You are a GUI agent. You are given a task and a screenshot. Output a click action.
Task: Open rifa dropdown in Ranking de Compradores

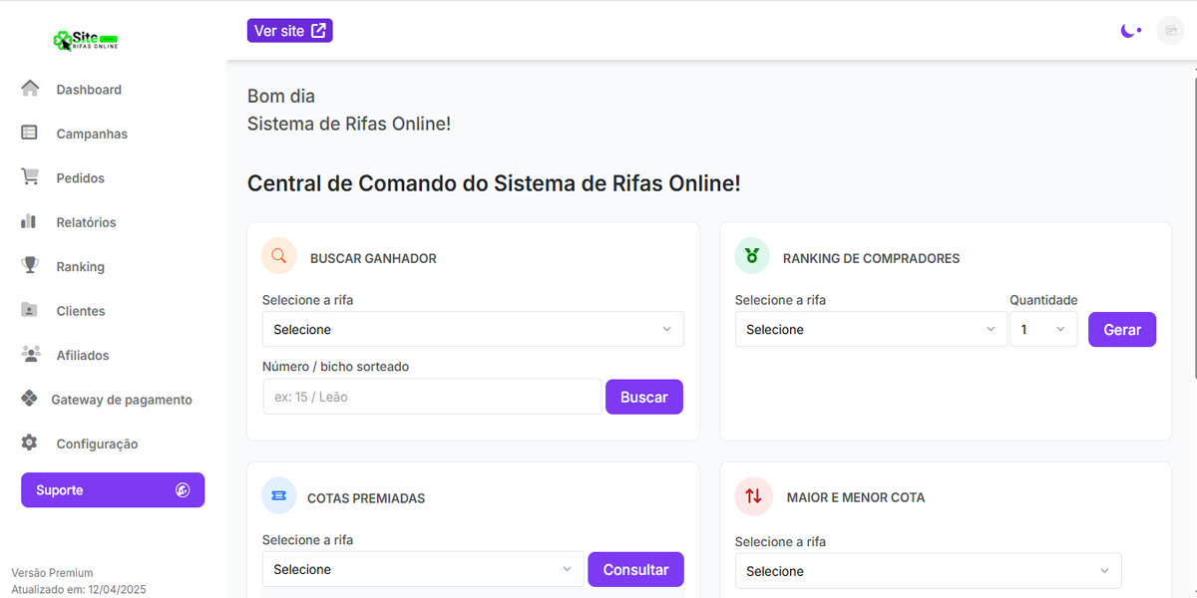[x=871, y=329]
